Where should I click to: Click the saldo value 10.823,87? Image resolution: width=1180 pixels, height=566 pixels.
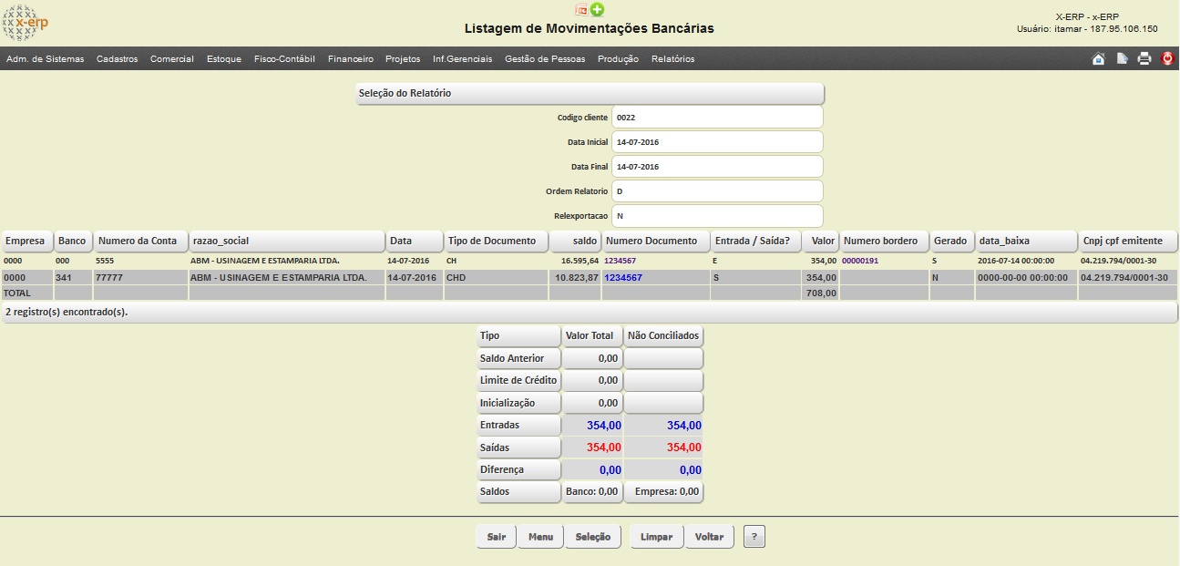577,277
